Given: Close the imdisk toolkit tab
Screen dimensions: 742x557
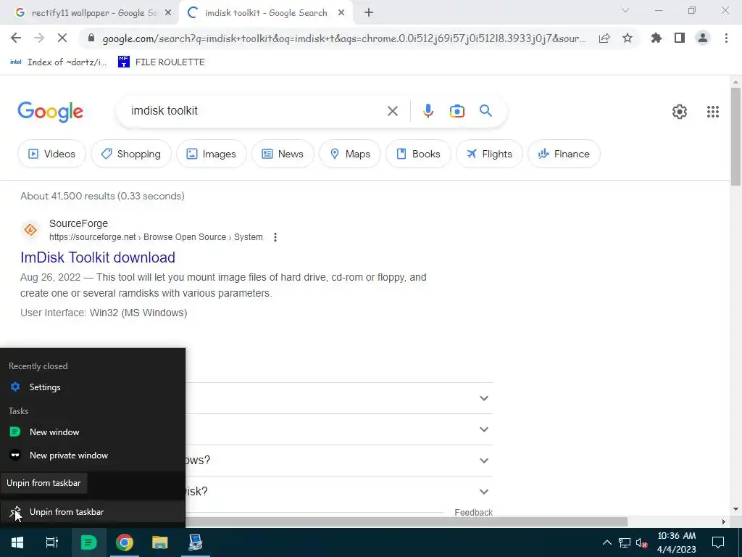Looking at the screenshot, I should [341, 13].
